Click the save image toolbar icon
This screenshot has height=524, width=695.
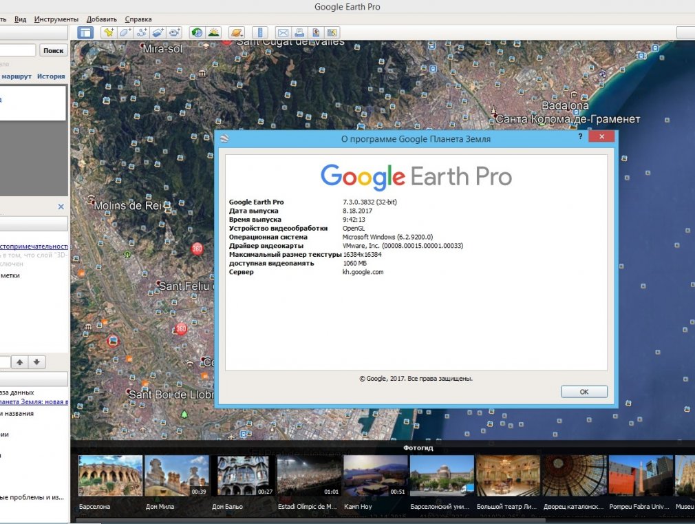(316, 32)
